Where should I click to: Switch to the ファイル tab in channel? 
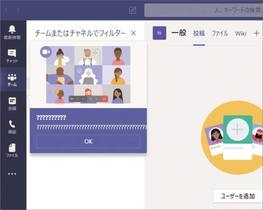point(220,33)
